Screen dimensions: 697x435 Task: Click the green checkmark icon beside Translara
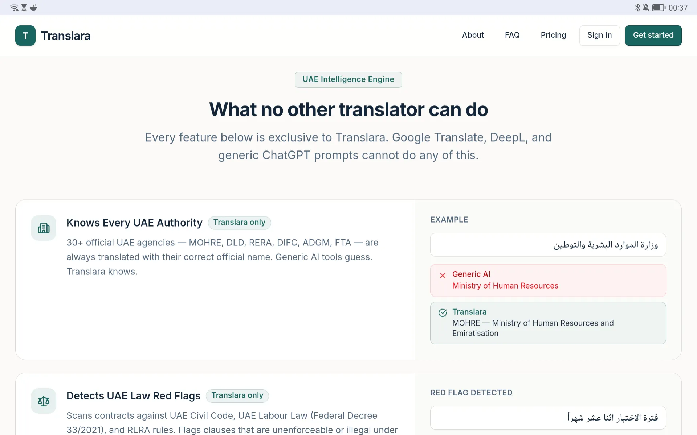443,313
